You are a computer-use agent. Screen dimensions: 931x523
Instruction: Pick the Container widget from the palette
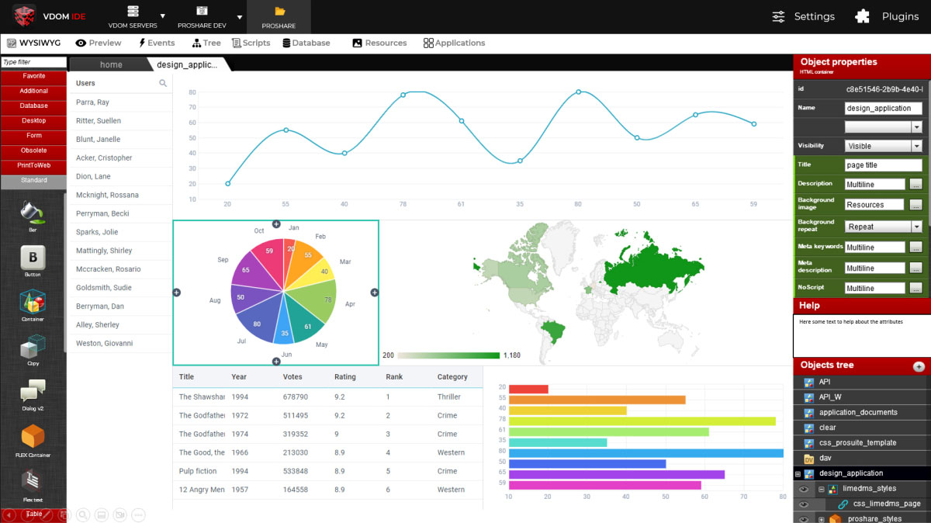click(x=33, y=302)
